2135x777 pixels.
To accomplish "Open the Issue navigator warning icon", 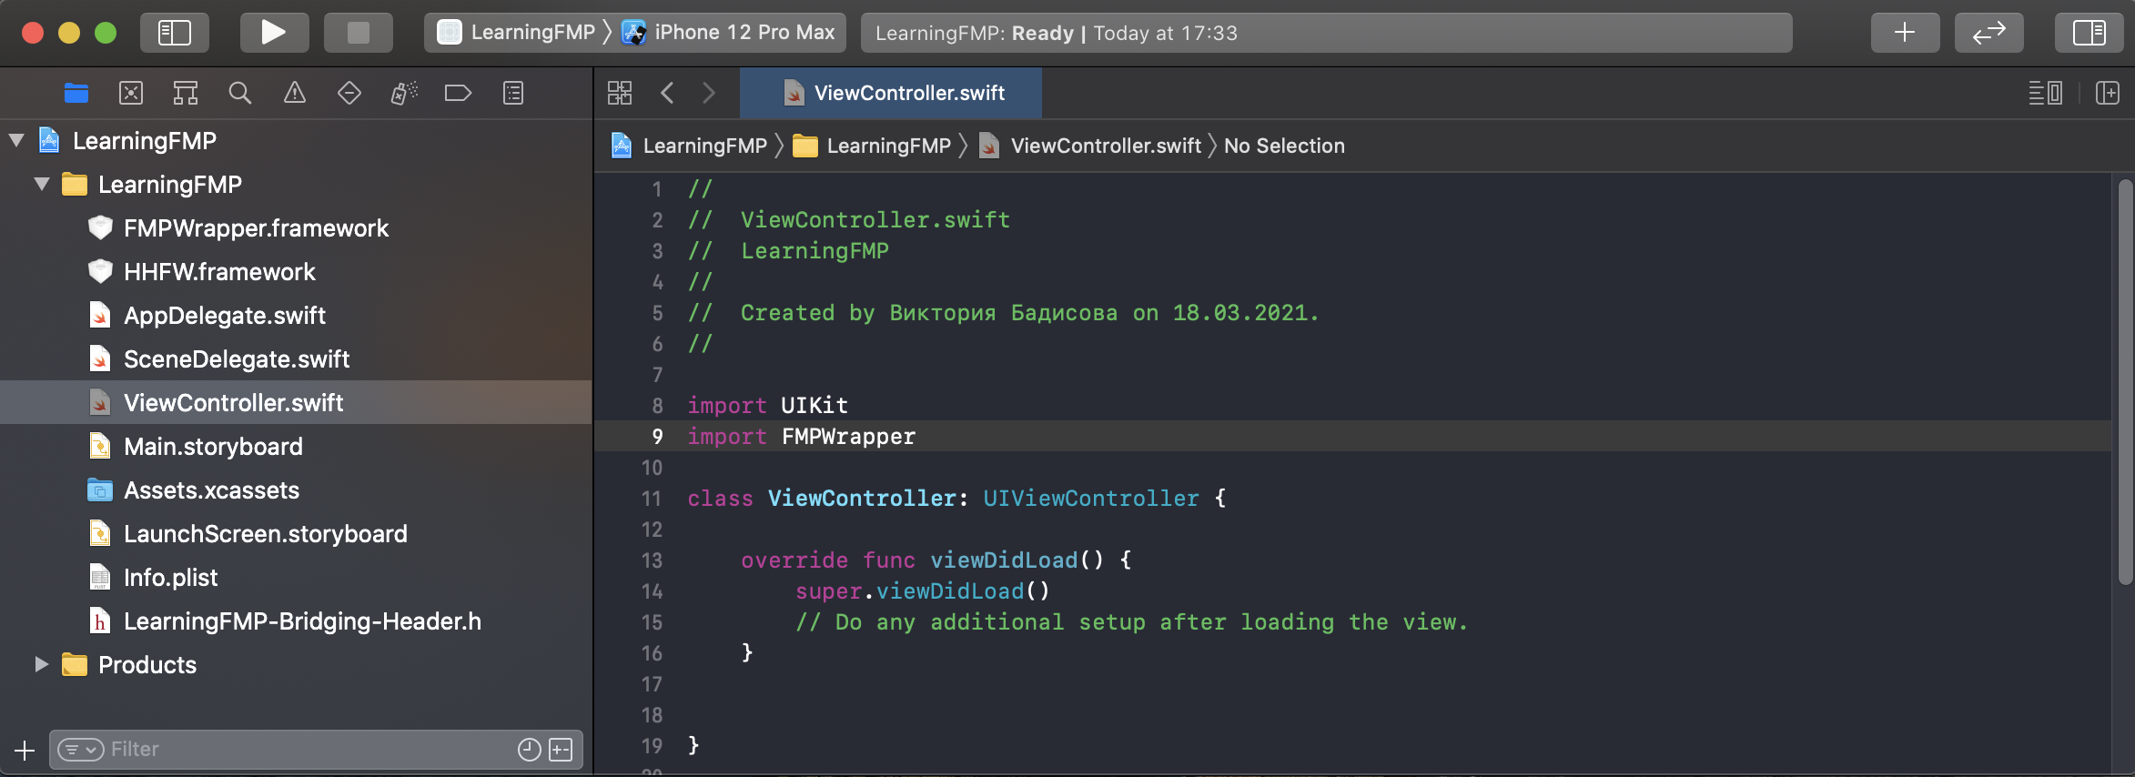I will point(295,93).
